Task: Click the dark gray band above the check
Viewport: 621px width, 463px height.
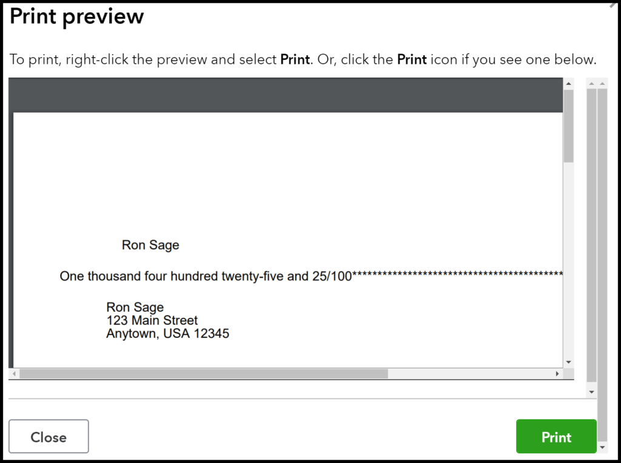Action: pyautogui.click(x=285, y=94)
